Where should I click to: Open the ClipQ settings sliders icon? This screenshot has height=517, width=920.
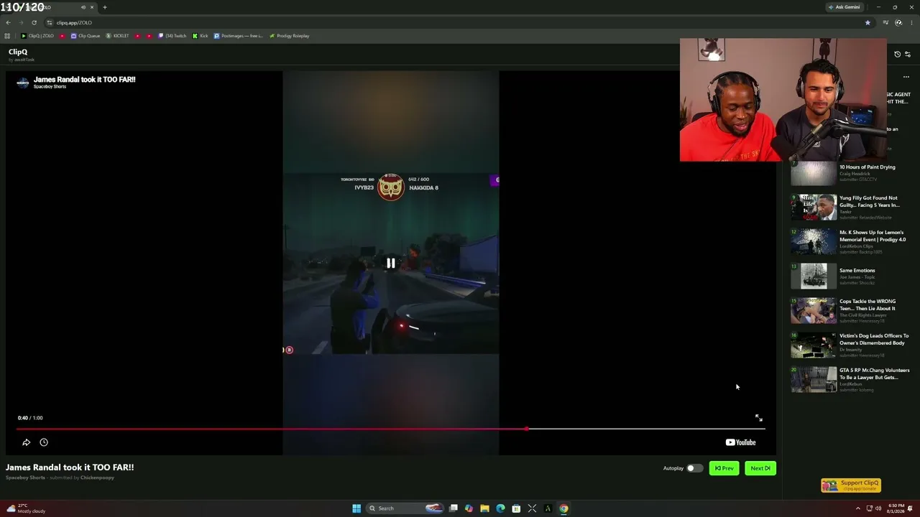tap(908, 54)
